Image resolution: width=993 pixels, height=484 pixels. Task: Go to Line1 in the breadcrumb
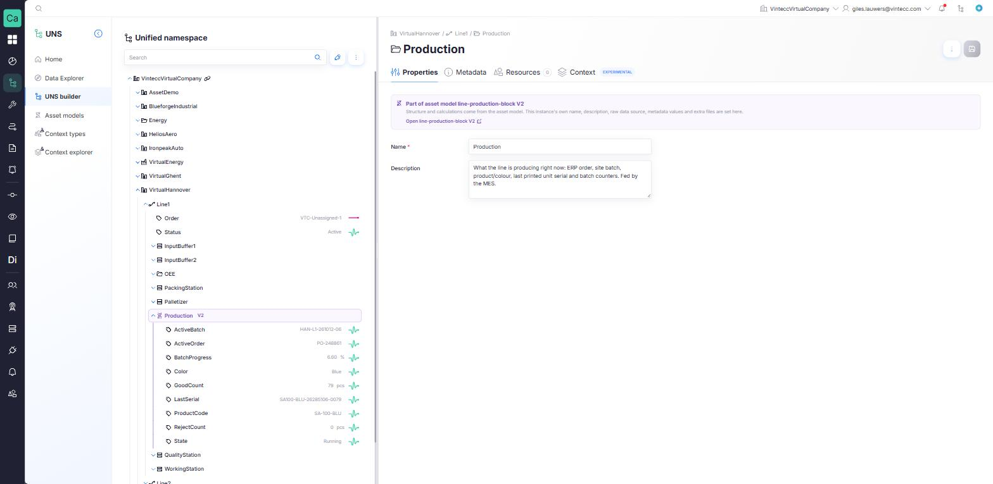[x=461, y=34]
